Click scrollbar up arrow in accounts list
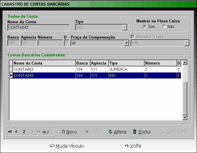This screenshot has width=197, height=153. [185, 62]
